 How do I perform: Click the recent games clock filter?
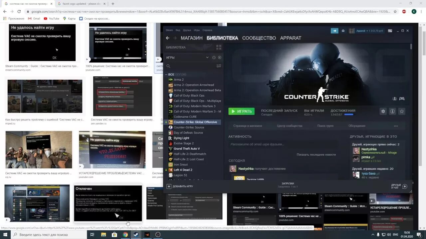(x=214, y=57)
